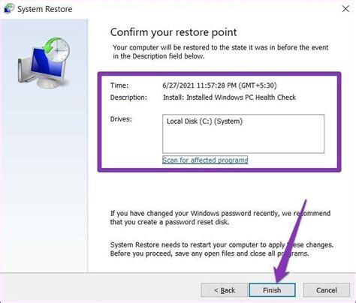The width and height of the screenshot is (356, 303).
Task: Cancel the System Restore wizard
Action: tap(327, 290)
